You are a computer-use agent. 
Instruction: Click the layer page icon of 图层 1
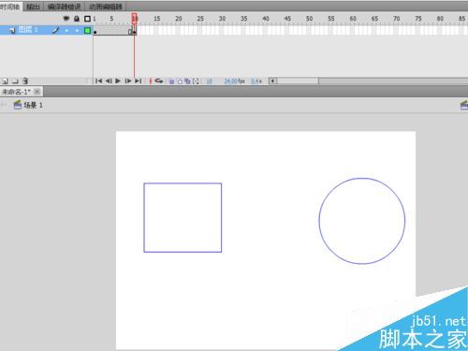12,30
